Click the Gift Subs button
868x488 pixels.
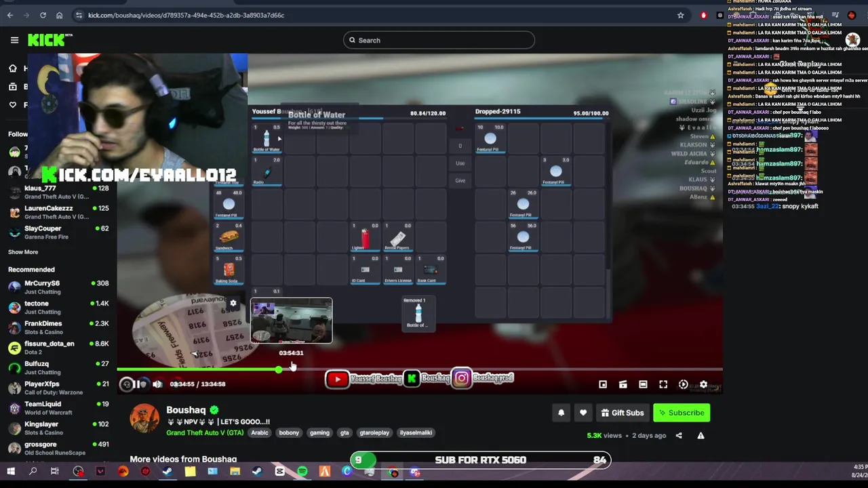pyautogui.click(x=623, y=413)
